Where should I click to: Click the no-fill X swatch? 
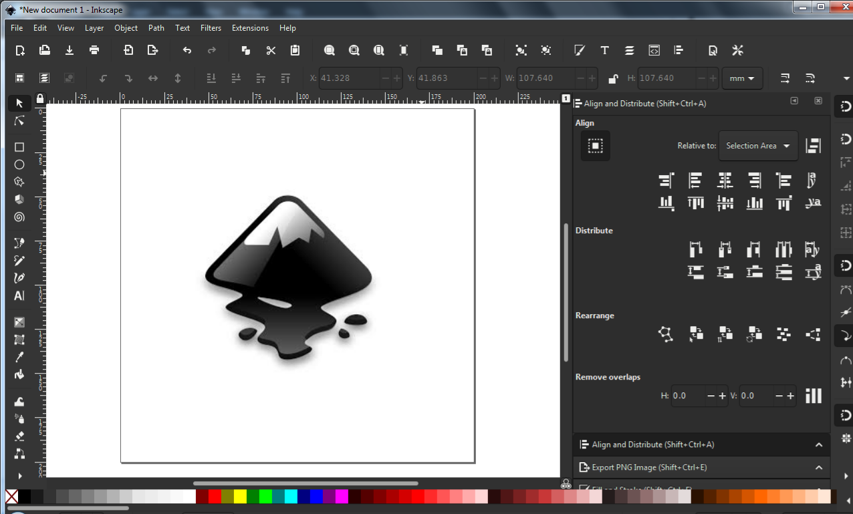click(x=12, y=497)
